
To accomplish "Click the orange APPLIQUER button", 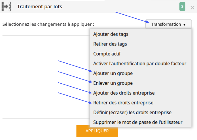I will (x=97, y=131).
